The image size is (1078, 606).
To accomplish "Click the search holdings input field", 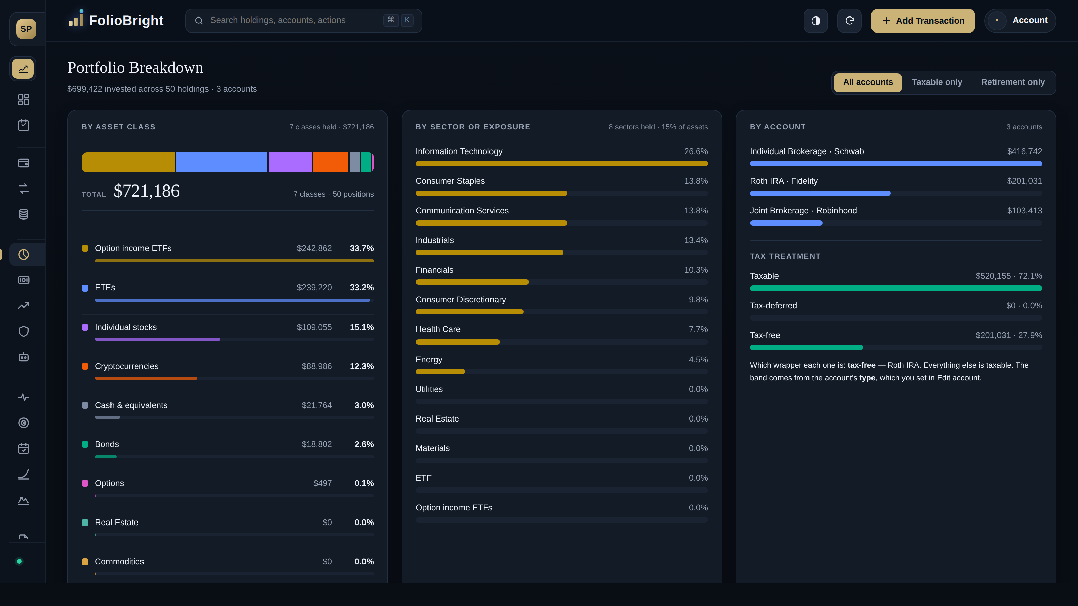I will [x=304, y=21].
